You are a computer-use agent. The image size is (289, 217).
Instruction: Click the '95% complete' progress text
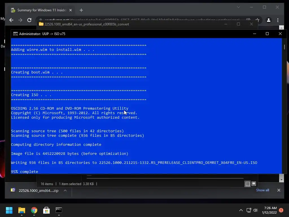[x=25, y=172]
